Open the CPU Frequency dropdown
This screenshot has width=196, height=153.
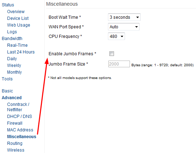click(116, 36)
